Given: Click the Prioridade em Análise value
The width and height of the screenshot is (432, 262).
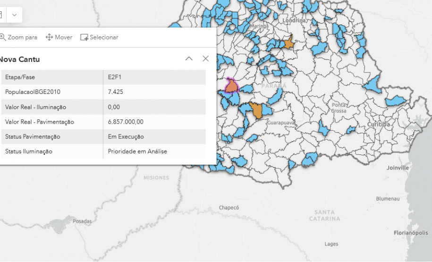Looking at the screenshot, I should pos(137,152).
